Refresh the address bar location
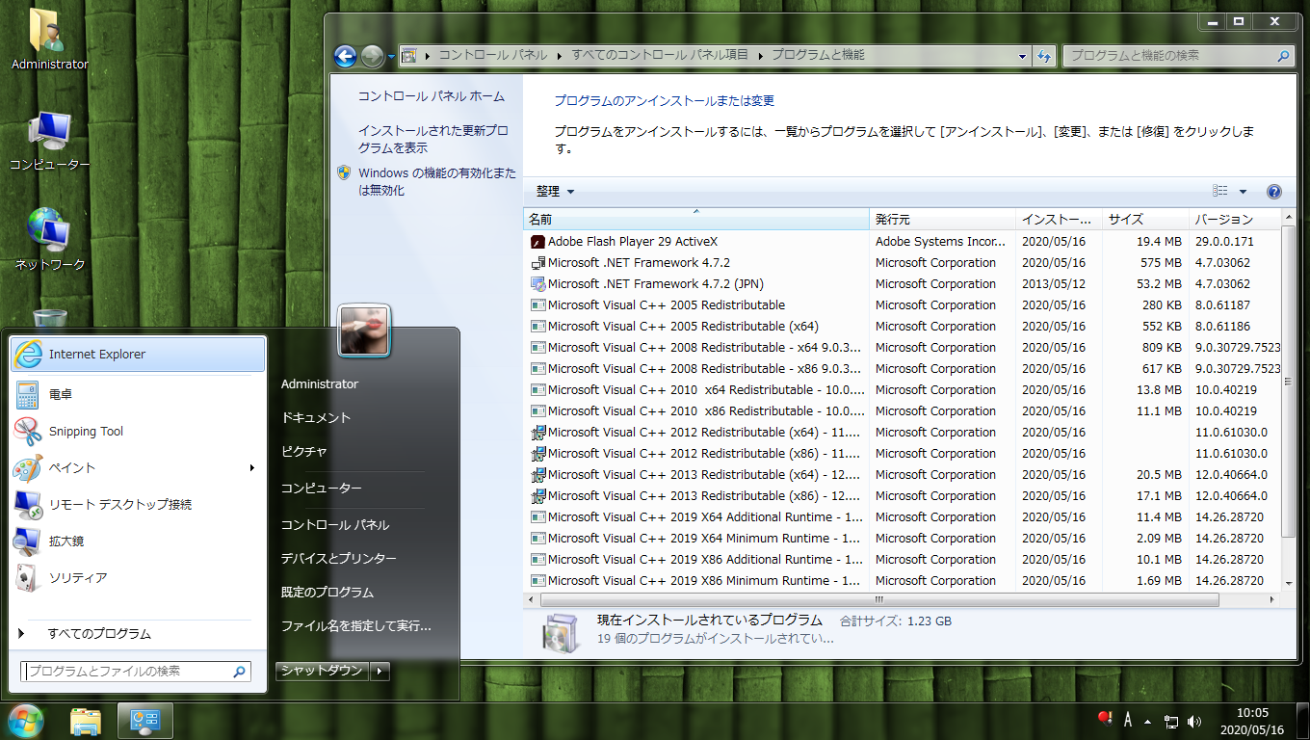The height and width of the screenshot is (740, 1310). 1044,56
